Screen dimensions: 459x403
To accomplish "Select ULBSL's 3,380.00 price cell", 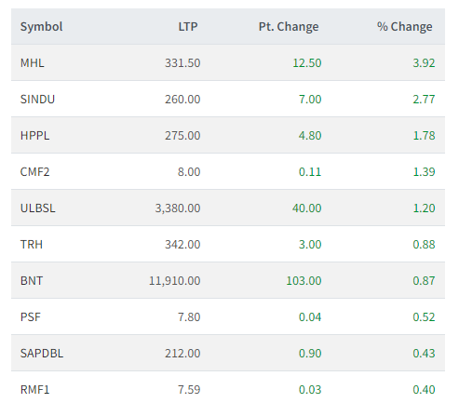I will coord(178,208).
